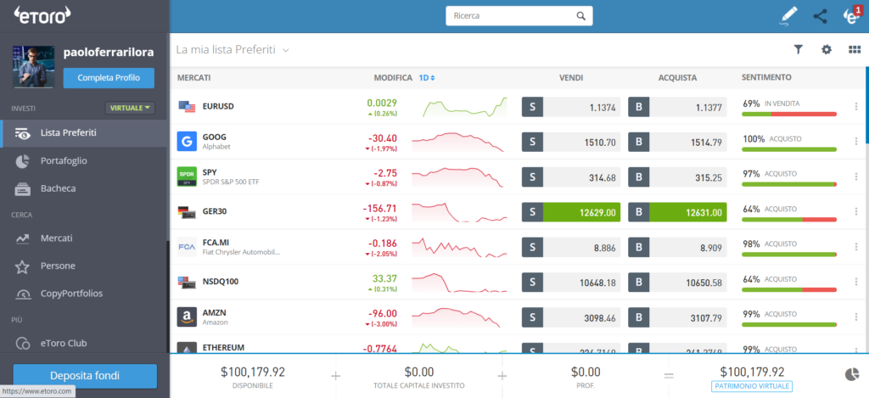
Task: Click the GER30 sentiment bar
Action: pos(789,219)
